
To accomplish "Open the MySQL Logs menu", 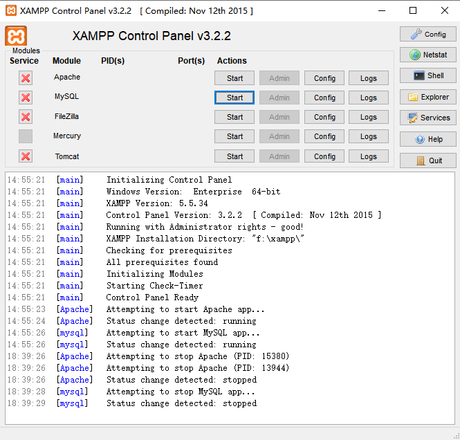I will click(369, 98).
